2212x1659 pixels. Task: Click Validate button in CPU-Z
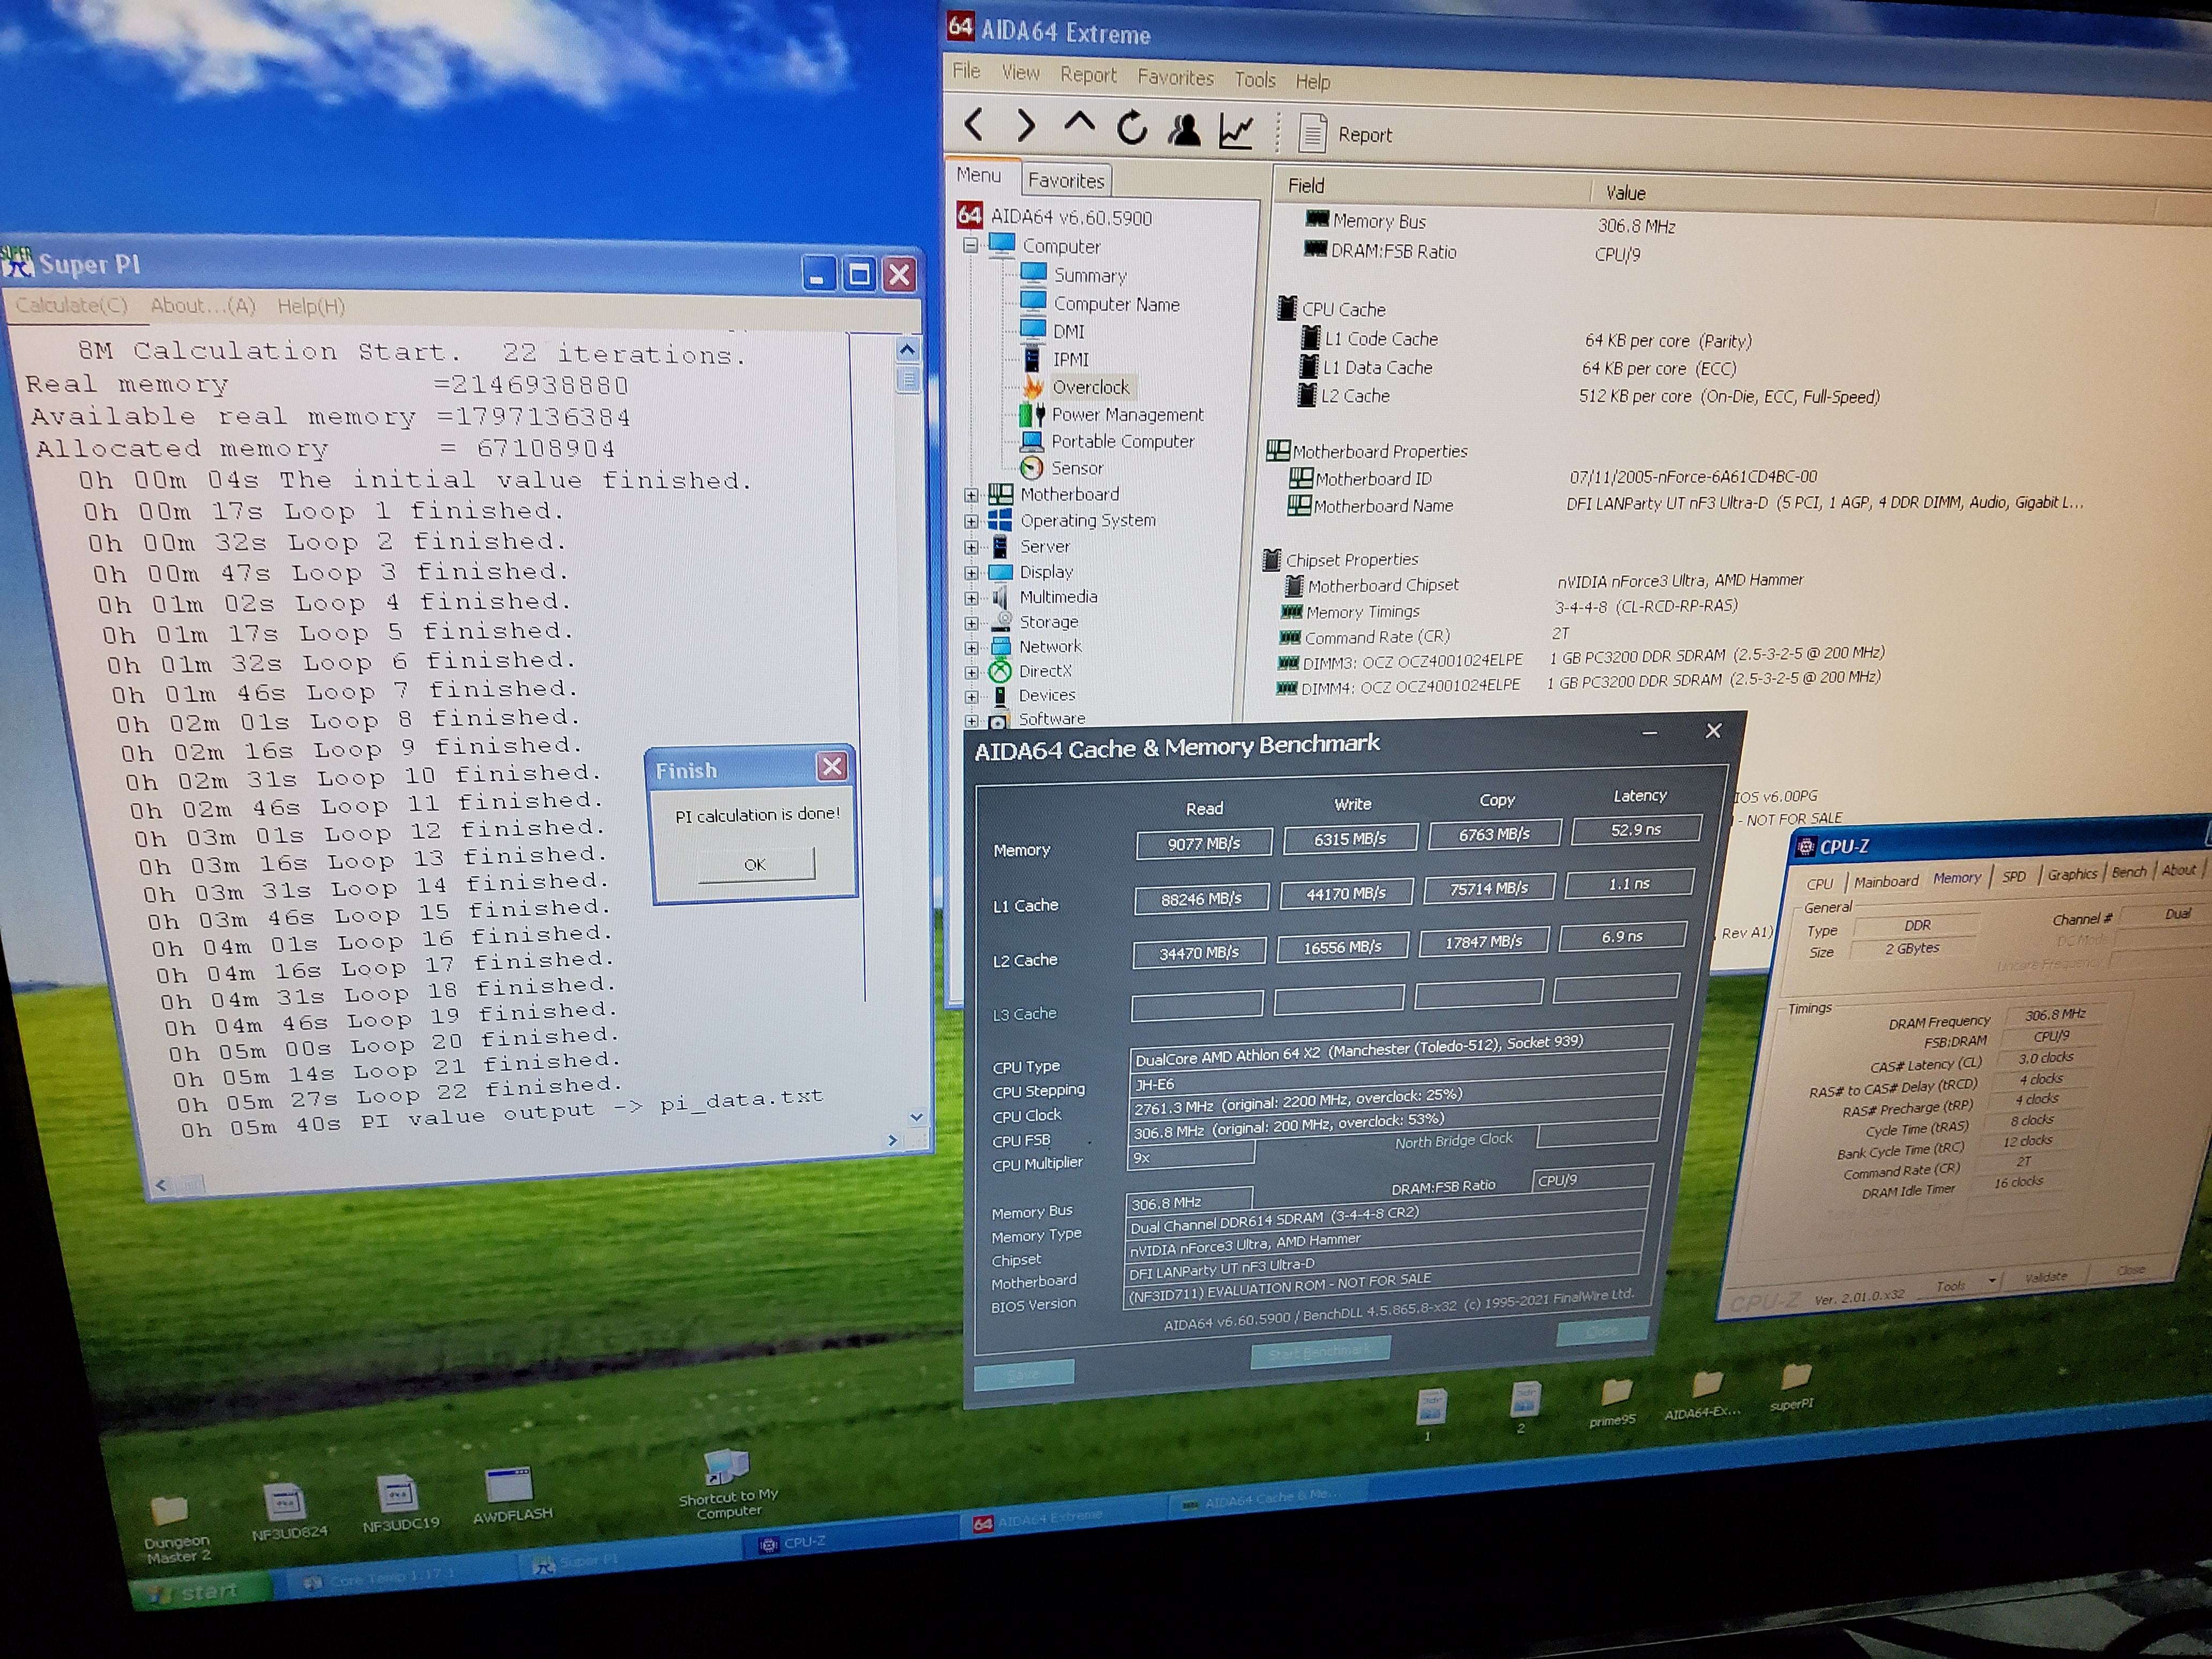[2046, 1277]
